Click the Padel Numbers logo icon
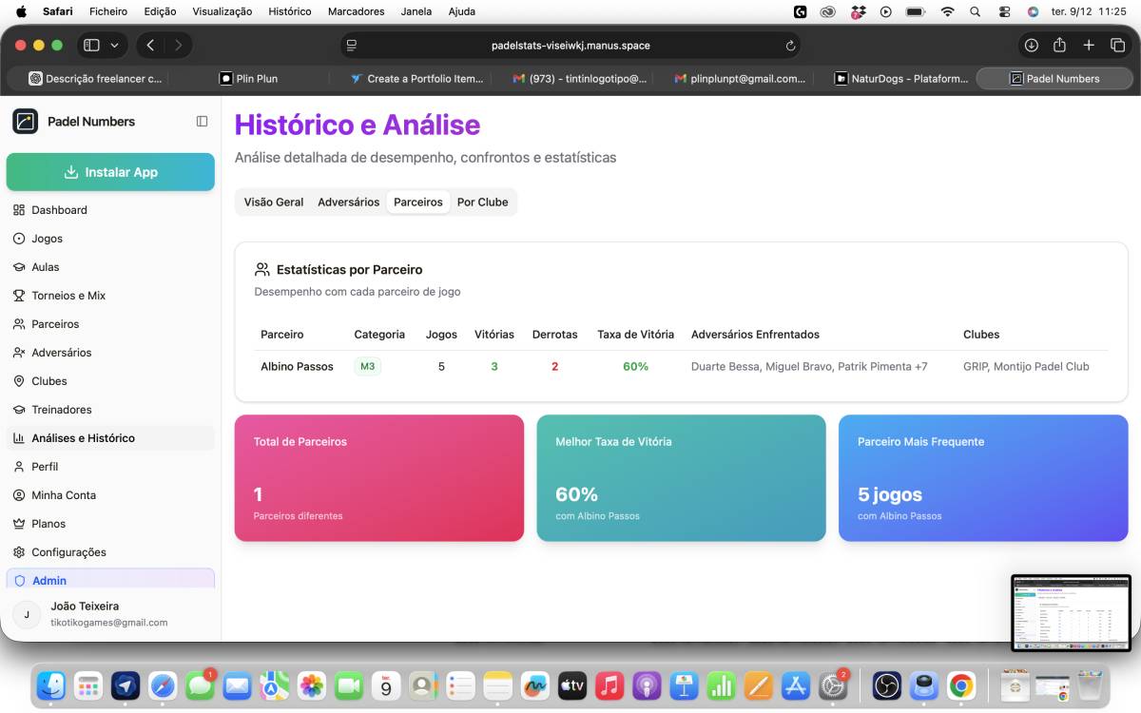The height and width of the screenshot is (713, 1141). [x=26, y=122]
